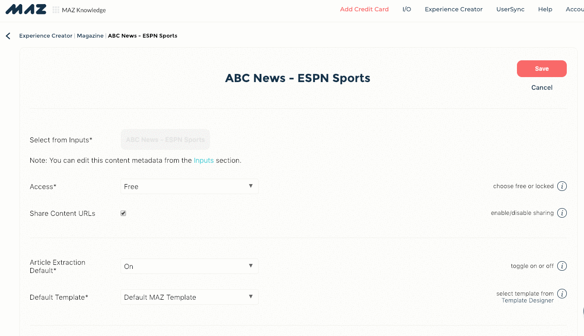Click the disabled ABC News - ESPN Sports input selector
The height and width of the screenshot is (336, 584).
pyautogui.click(x=165, y=140)
